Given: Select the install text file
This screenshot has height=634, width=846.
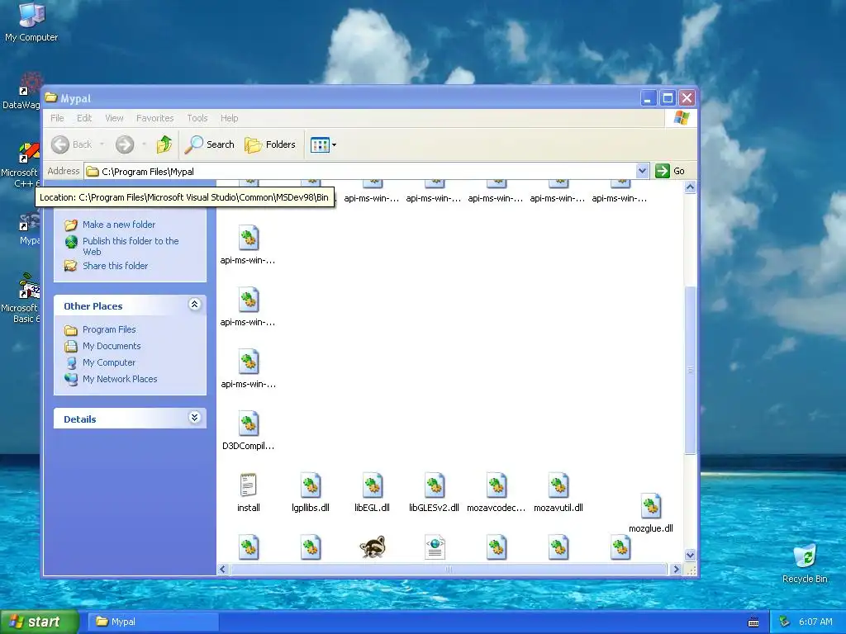Looking at the screenshot, I should (x=248, y=493).
